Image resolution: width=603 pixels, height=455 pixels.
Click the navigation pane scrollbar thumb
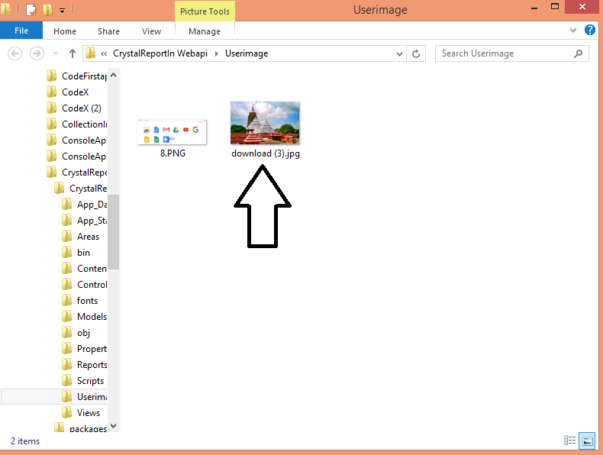[113, 232]
